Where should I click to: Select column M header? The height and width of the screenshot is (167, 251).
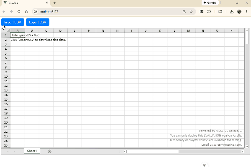pos(189,30)
